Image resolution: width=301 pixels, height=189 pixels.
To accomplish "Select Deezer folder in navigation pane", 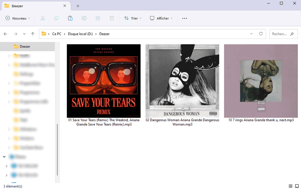I will pyautogui.click(x=27, y=46).
